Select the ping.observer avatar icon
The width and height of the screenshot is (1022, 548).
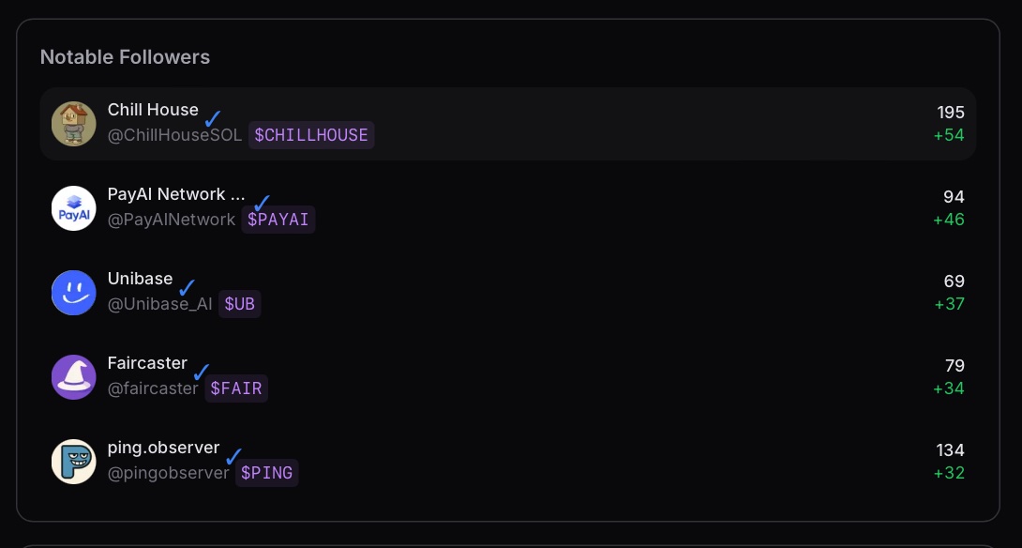pos(73,462)
